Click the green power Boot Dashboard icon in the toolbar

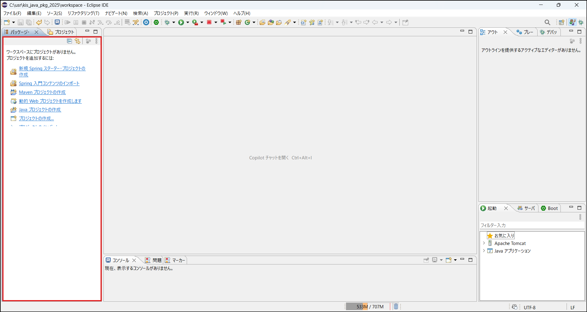coord(156,22)
